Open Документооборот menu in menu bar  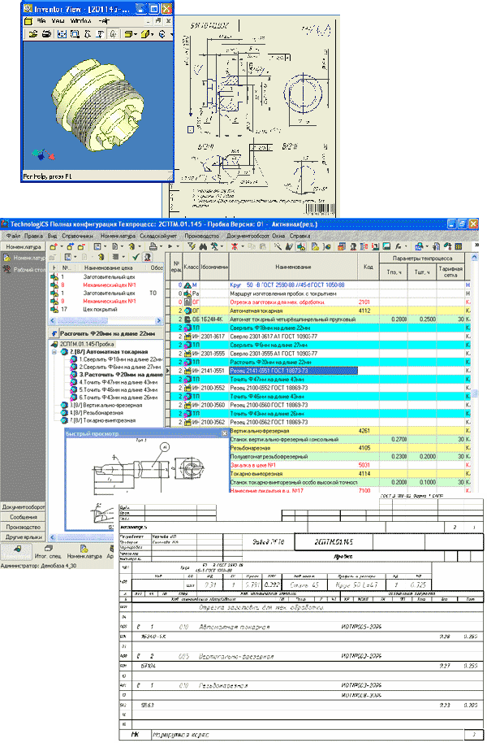point(248,236)
